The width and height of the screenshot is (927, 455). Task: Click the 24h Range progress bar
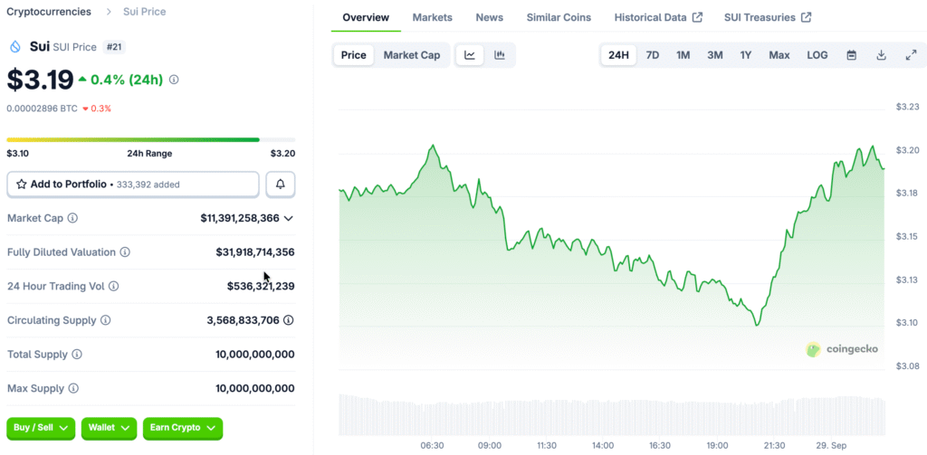151,139
